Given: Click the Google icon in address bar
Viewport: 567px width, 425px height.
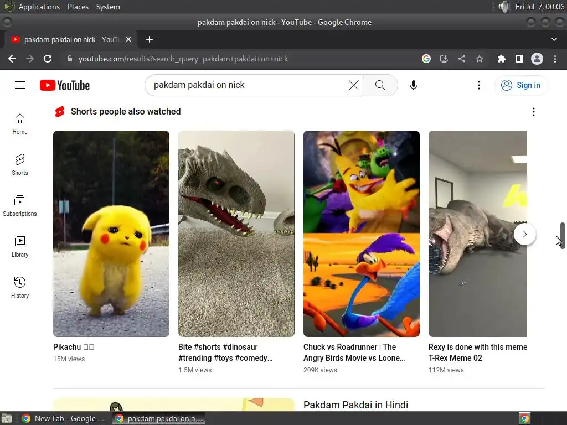Looking at the screenshot, I should coord(426,59).
